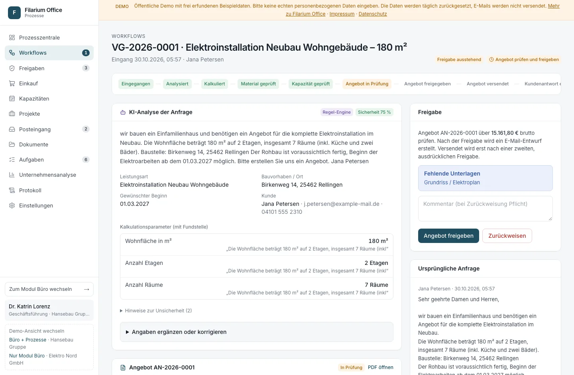Click the document icon beside Angebot AN-2026-0001
Image resolution: width=574 pixels, height=375 pixels.
123,367
